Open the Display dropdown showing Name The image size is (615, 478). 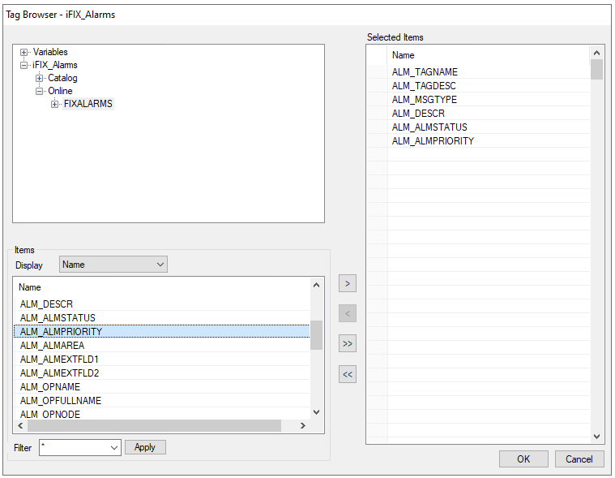pos(113,265)
